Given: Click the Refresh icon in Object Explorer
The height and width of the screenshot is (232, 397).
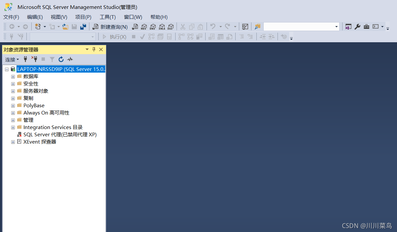Looking at the screenshot, I should [x=61, y=59].
